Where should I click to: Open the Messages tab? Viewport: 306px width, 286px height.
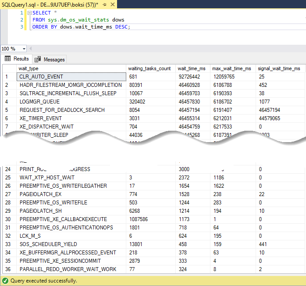(x=50, y=59)
